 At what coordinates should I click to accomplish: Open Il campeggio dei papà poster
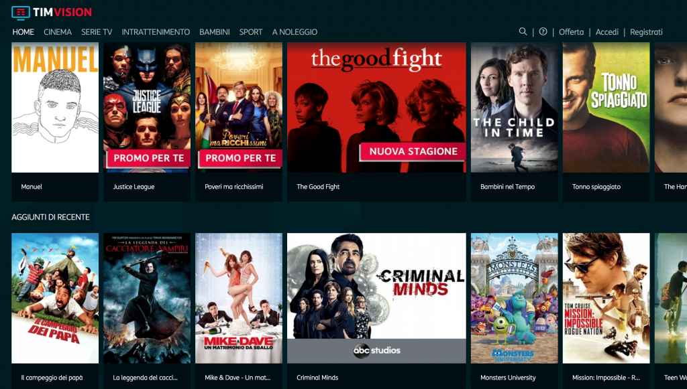tap(55, 298)
